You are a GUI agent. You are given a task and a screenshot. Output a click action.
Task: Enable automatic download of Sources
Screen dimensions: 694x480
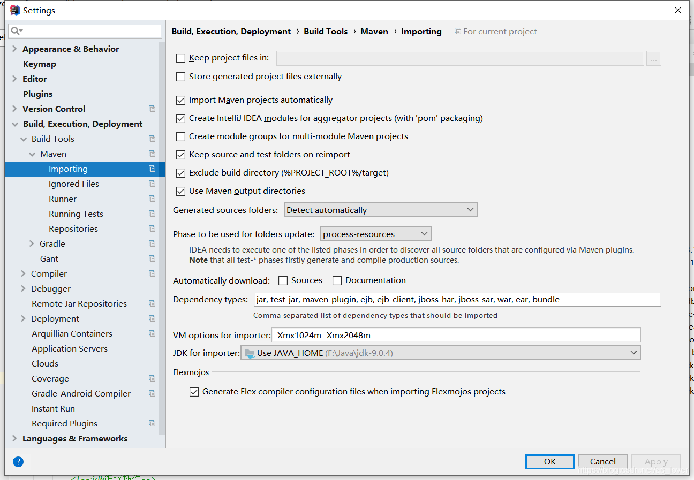(283, 280)
